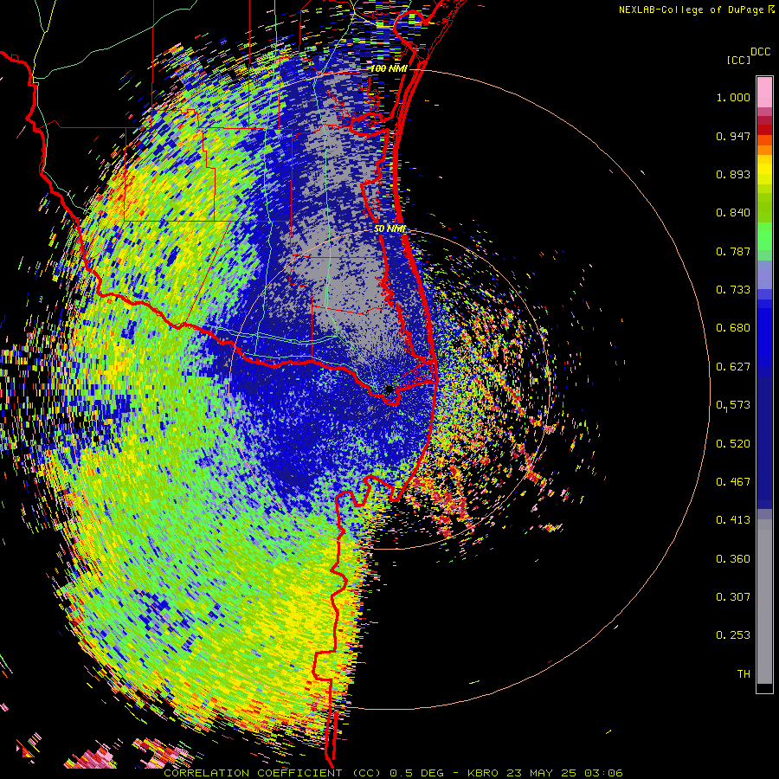Click the 0.627 scale label
779x779 pixels.
click(733, 367)
